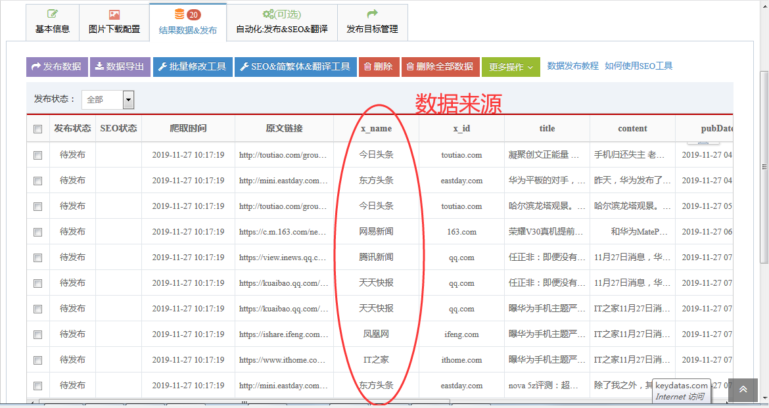This screenshot has width=769, height=408.
Task: Open SEO&简繁体&翻译工具
Action: click(x=295, y=67)
